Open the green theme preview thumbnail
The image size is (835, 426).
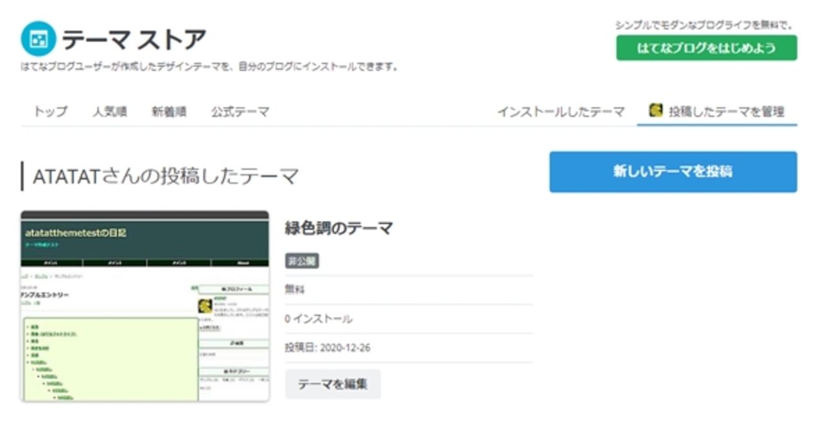click(x=145, y=306)
